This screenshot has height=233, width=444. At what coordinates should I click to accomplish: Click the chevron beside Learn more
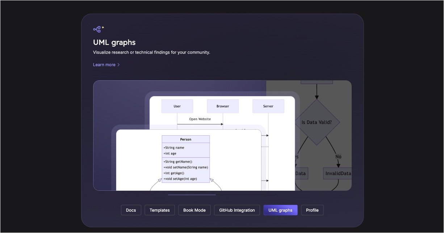point(118,65)
